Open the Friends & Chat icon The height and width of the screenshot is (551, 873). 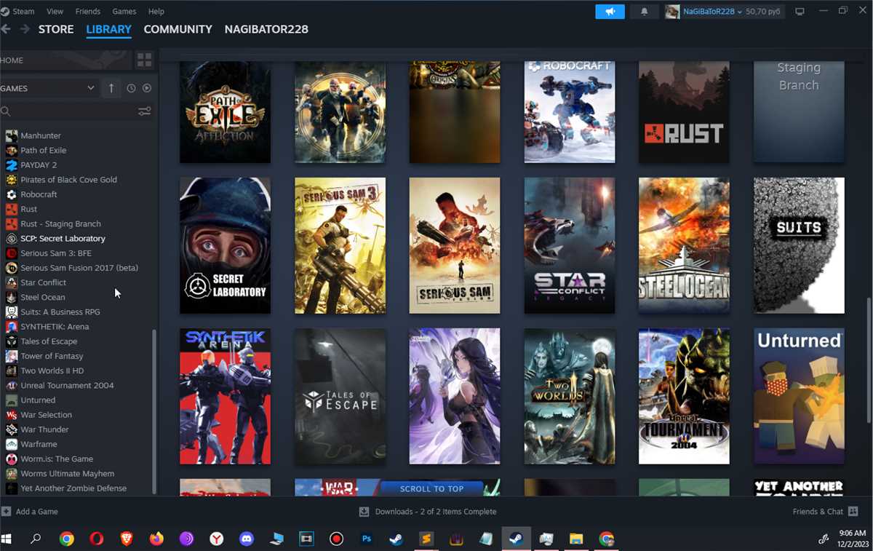tap(853, 512)
